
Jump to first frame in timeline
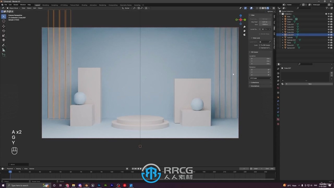coord(133,169)
